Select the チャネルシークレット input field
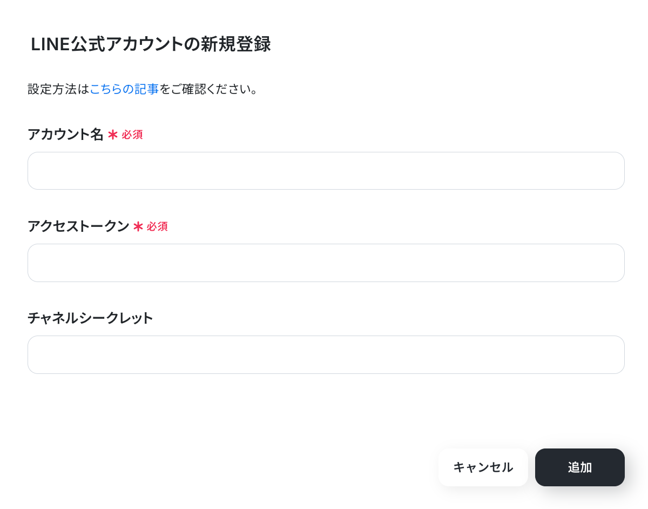Image resolution: width=648 pixels, height=509 pixels. point(326,354)
